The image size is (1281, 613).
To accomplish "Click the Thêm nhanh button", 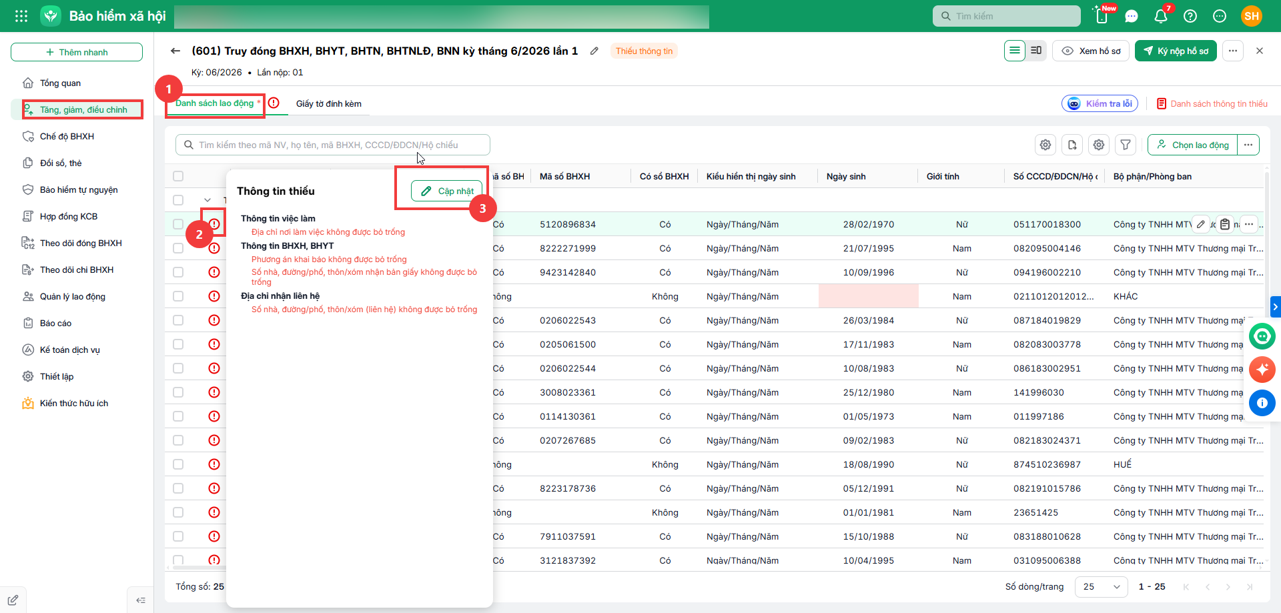I will 77,52.
